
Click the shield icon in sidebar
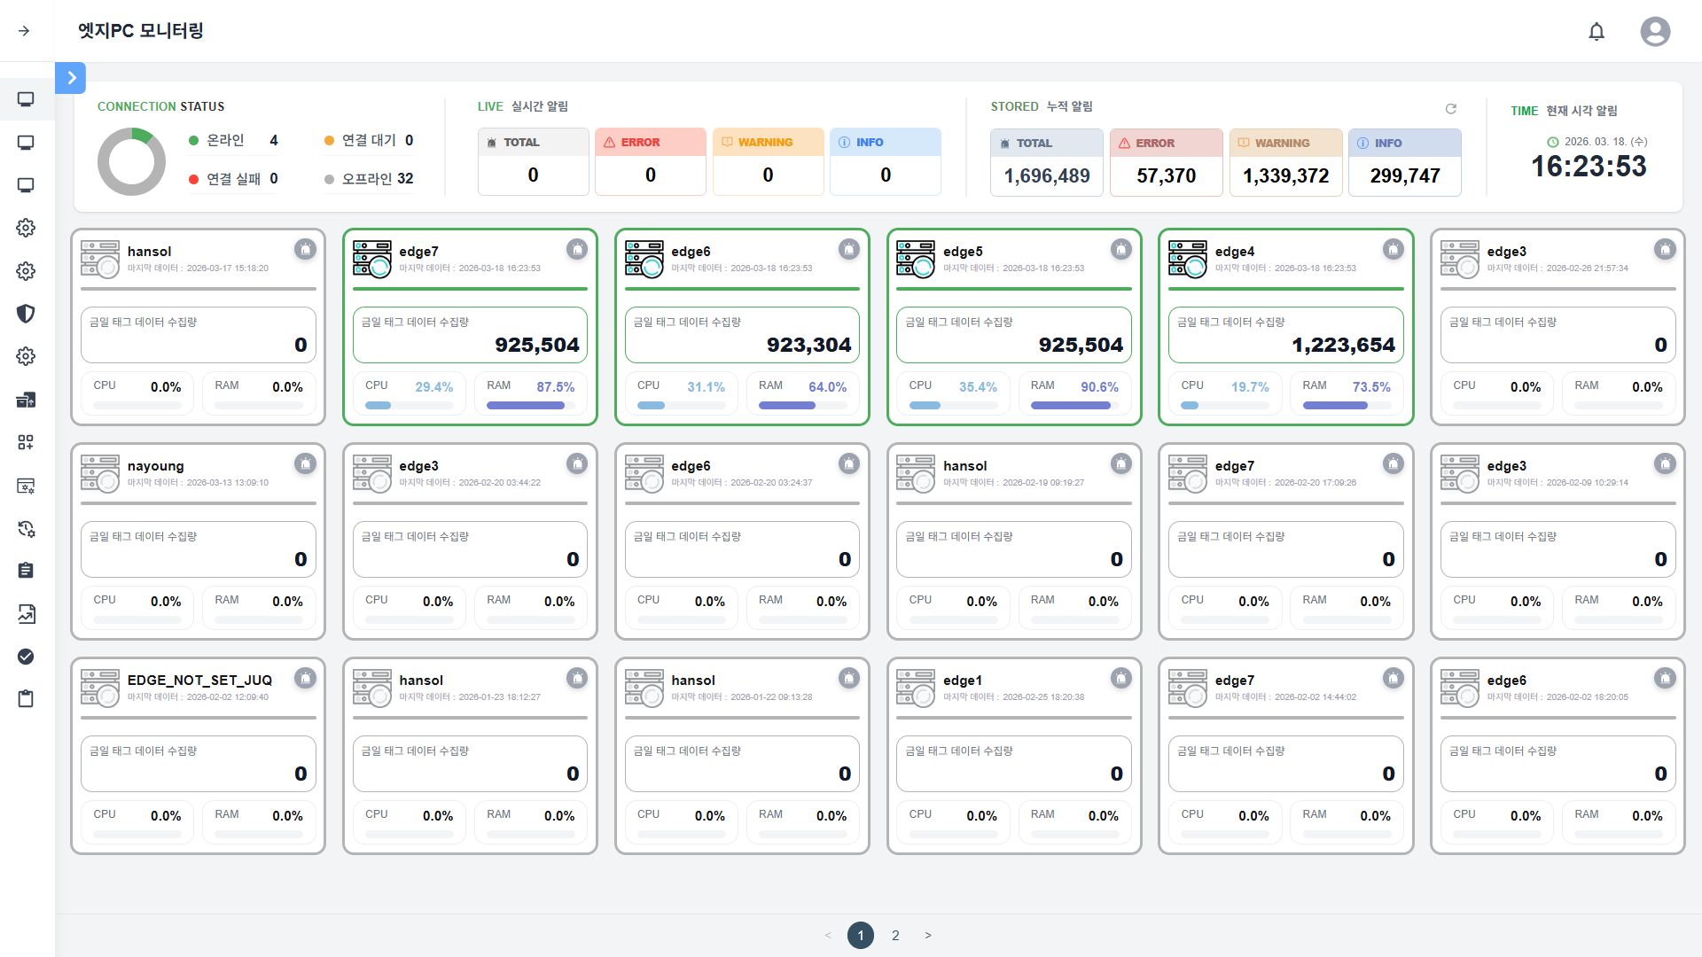(26, 314)
